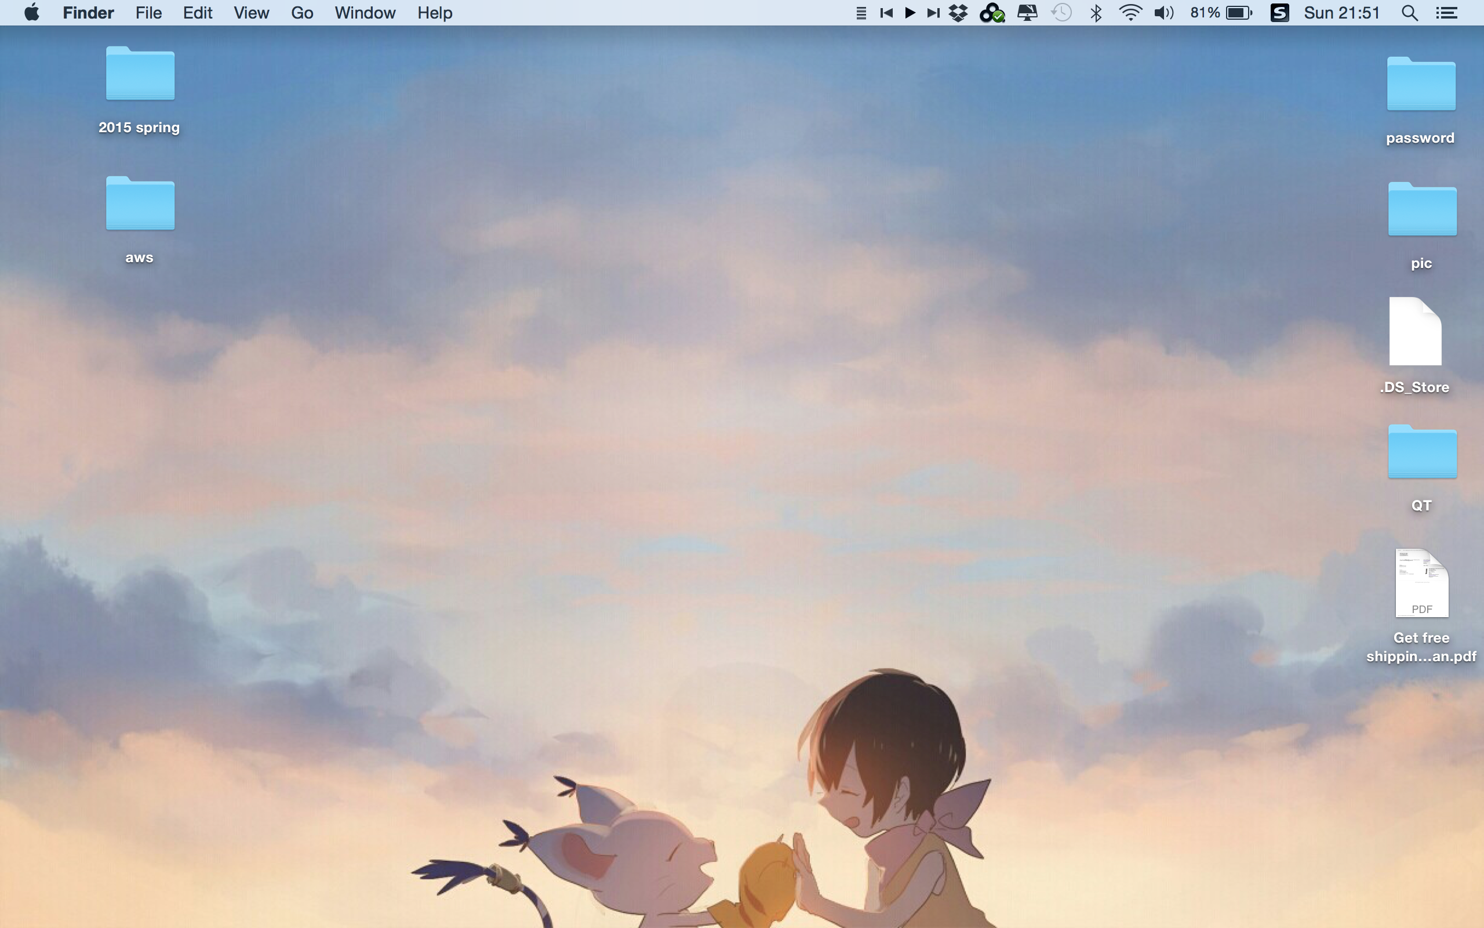
Task: Select the Get free shipping PDF file
Action: (1422, 583)
